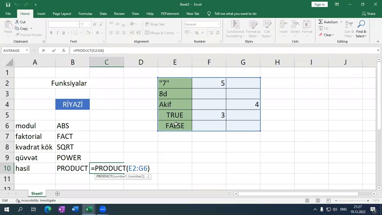Open Customize Quick Access Toolbar dropdown

[36, 5]
